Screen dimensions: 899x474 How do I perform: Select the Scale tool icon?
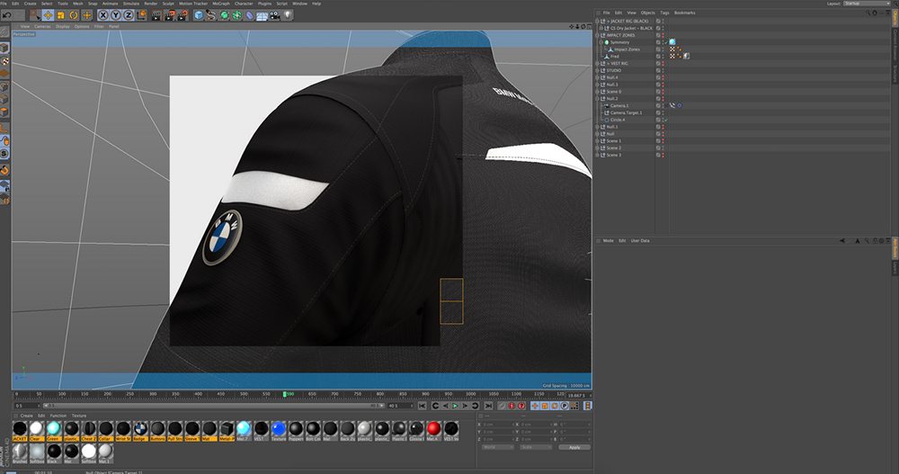click(61, 15)
